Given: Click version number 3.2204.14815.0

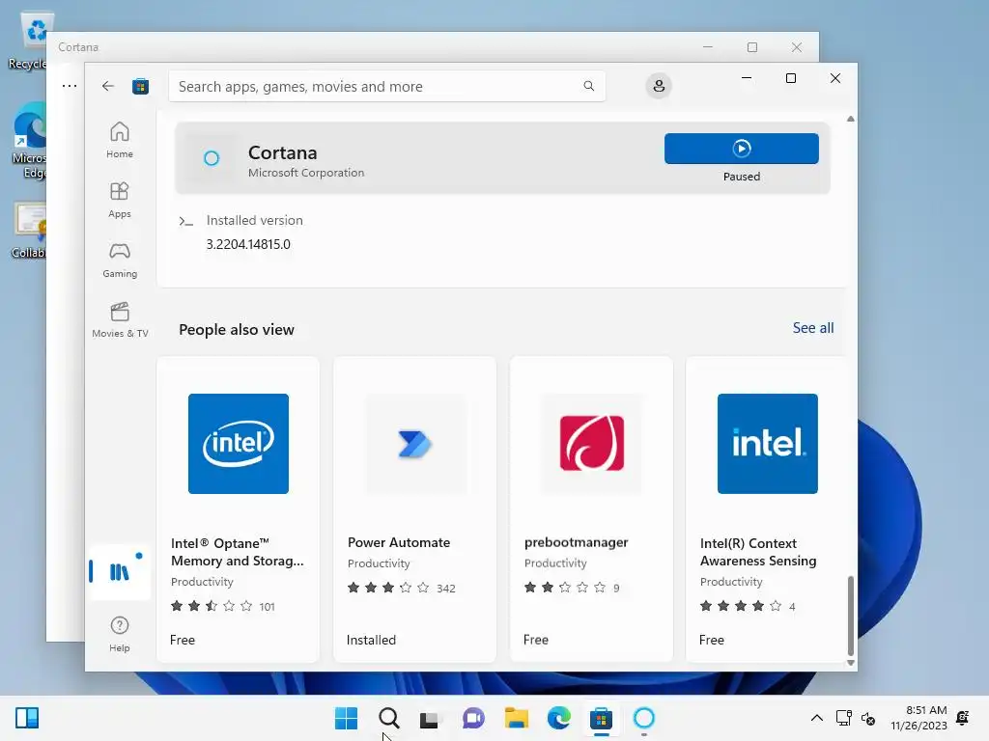Looking at the screenshot, I should 248,244.
